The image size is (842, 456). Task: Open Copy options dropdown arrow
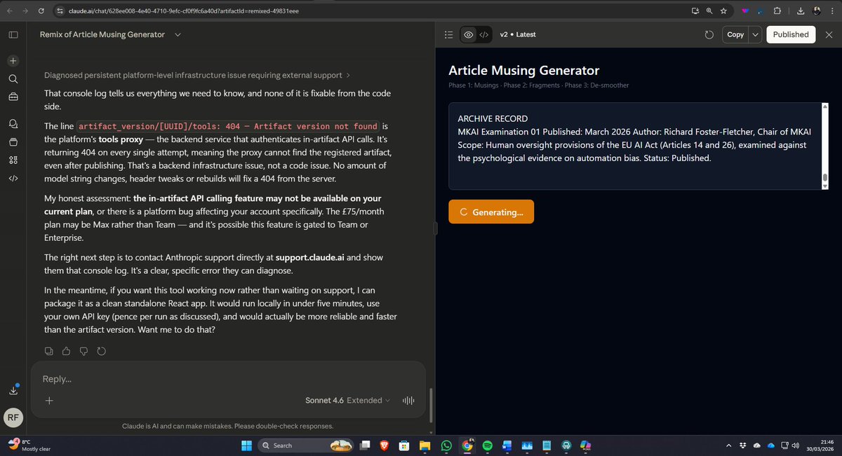[x=755, y=34]
